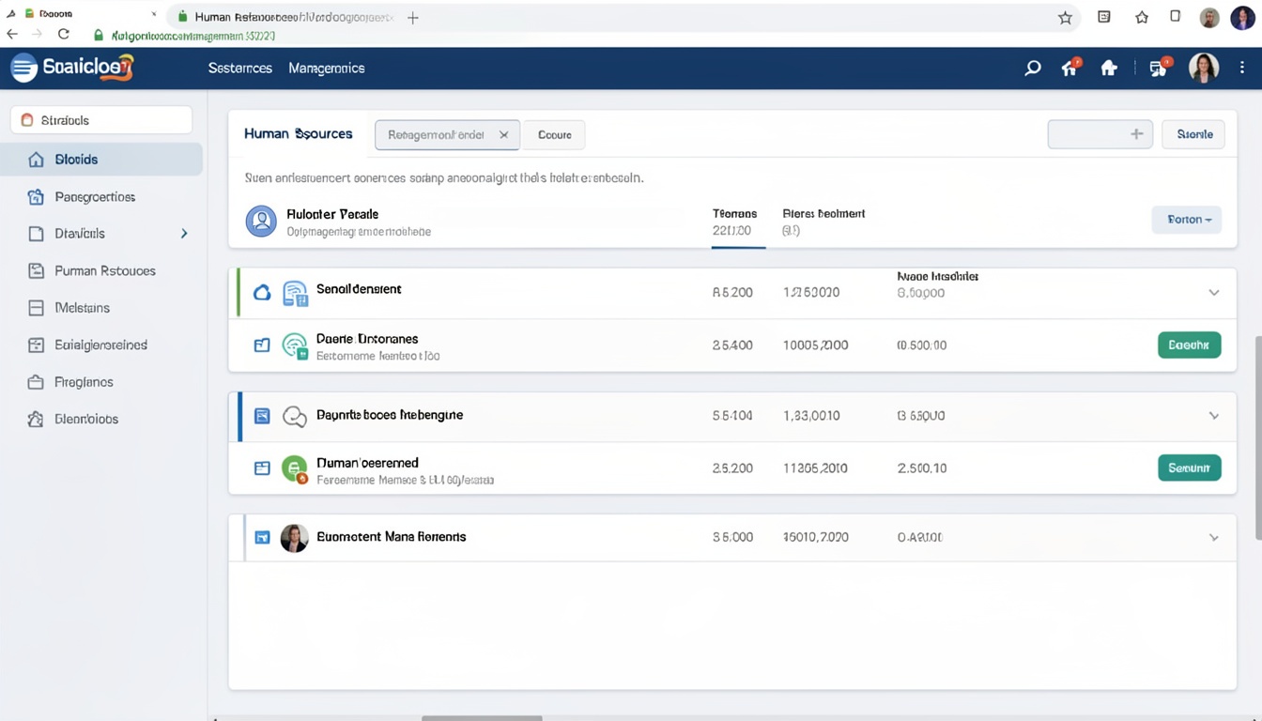Screen dimensions: 1262x721
Task: Click the green Eooeuht button
Action: (x=1189, y=345)
